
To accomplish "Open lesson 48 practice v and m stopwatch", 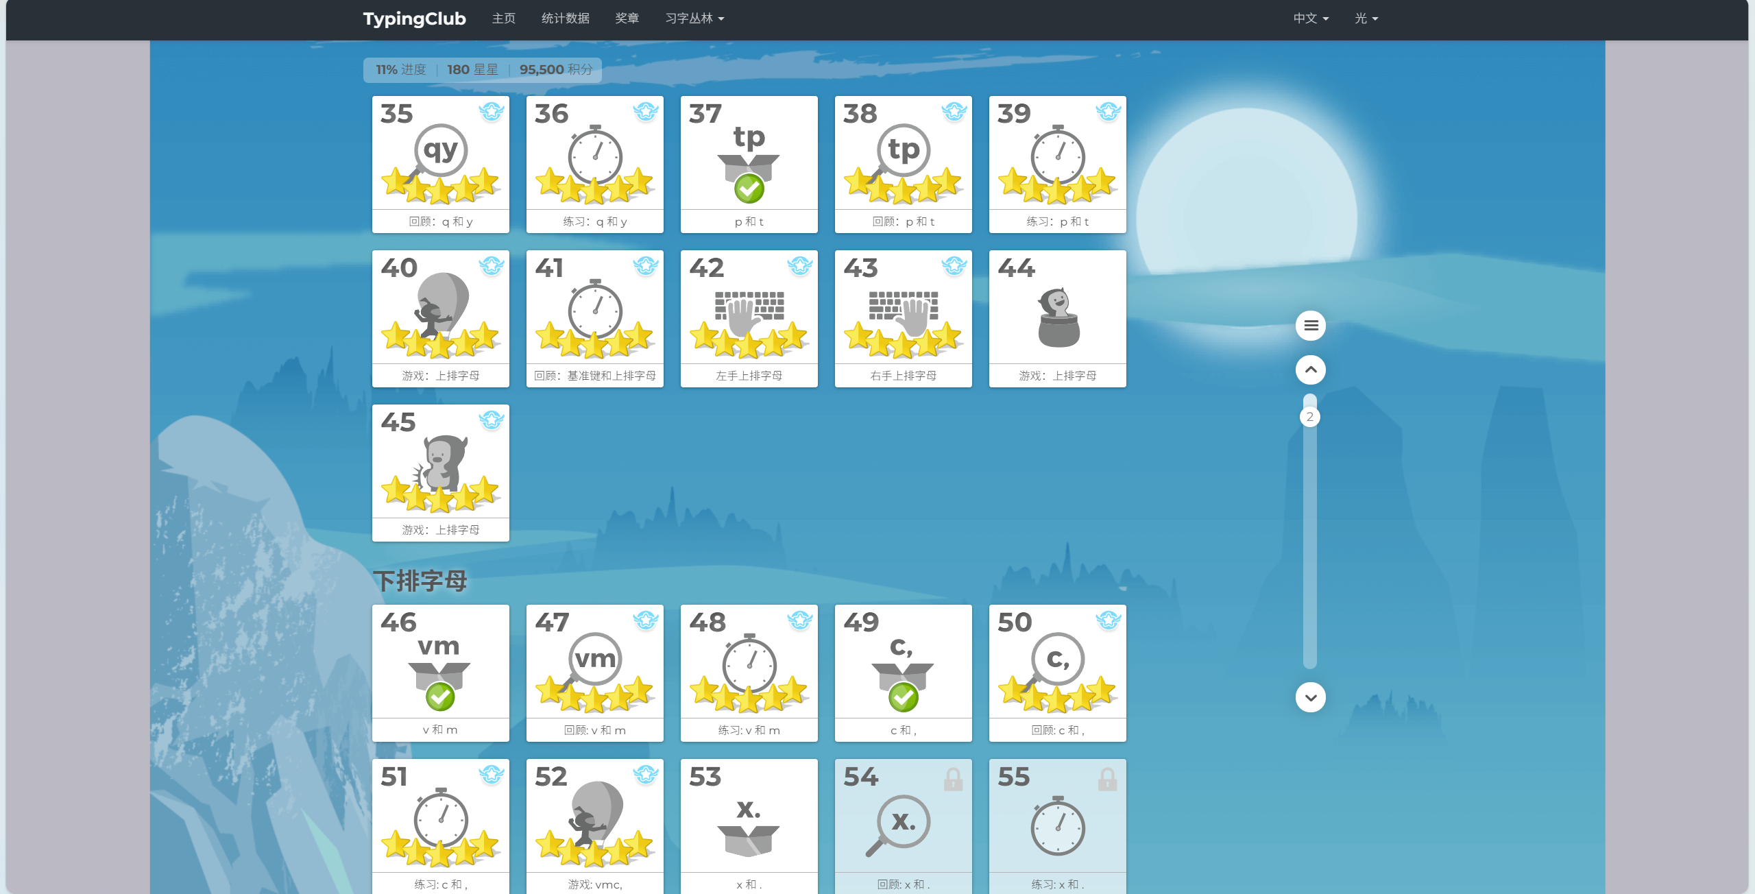I will tap(749, 673).
